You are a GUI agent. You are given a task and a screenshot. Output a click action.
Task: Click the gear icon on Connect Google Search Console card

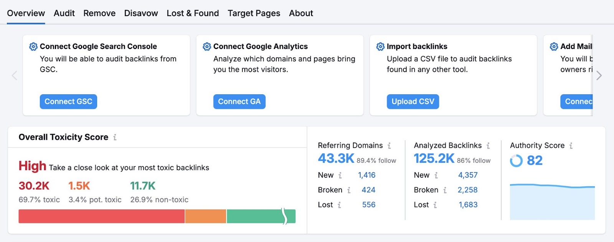(x=33, y=46)
